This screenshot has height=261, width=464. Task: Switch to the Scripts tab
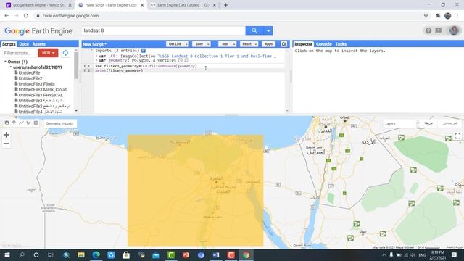pyautogui.click(x=9, y=44)
